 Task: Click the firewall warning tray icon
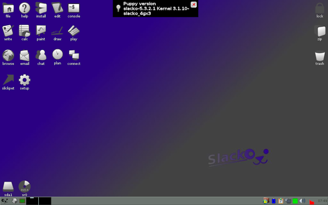point(266,201)
